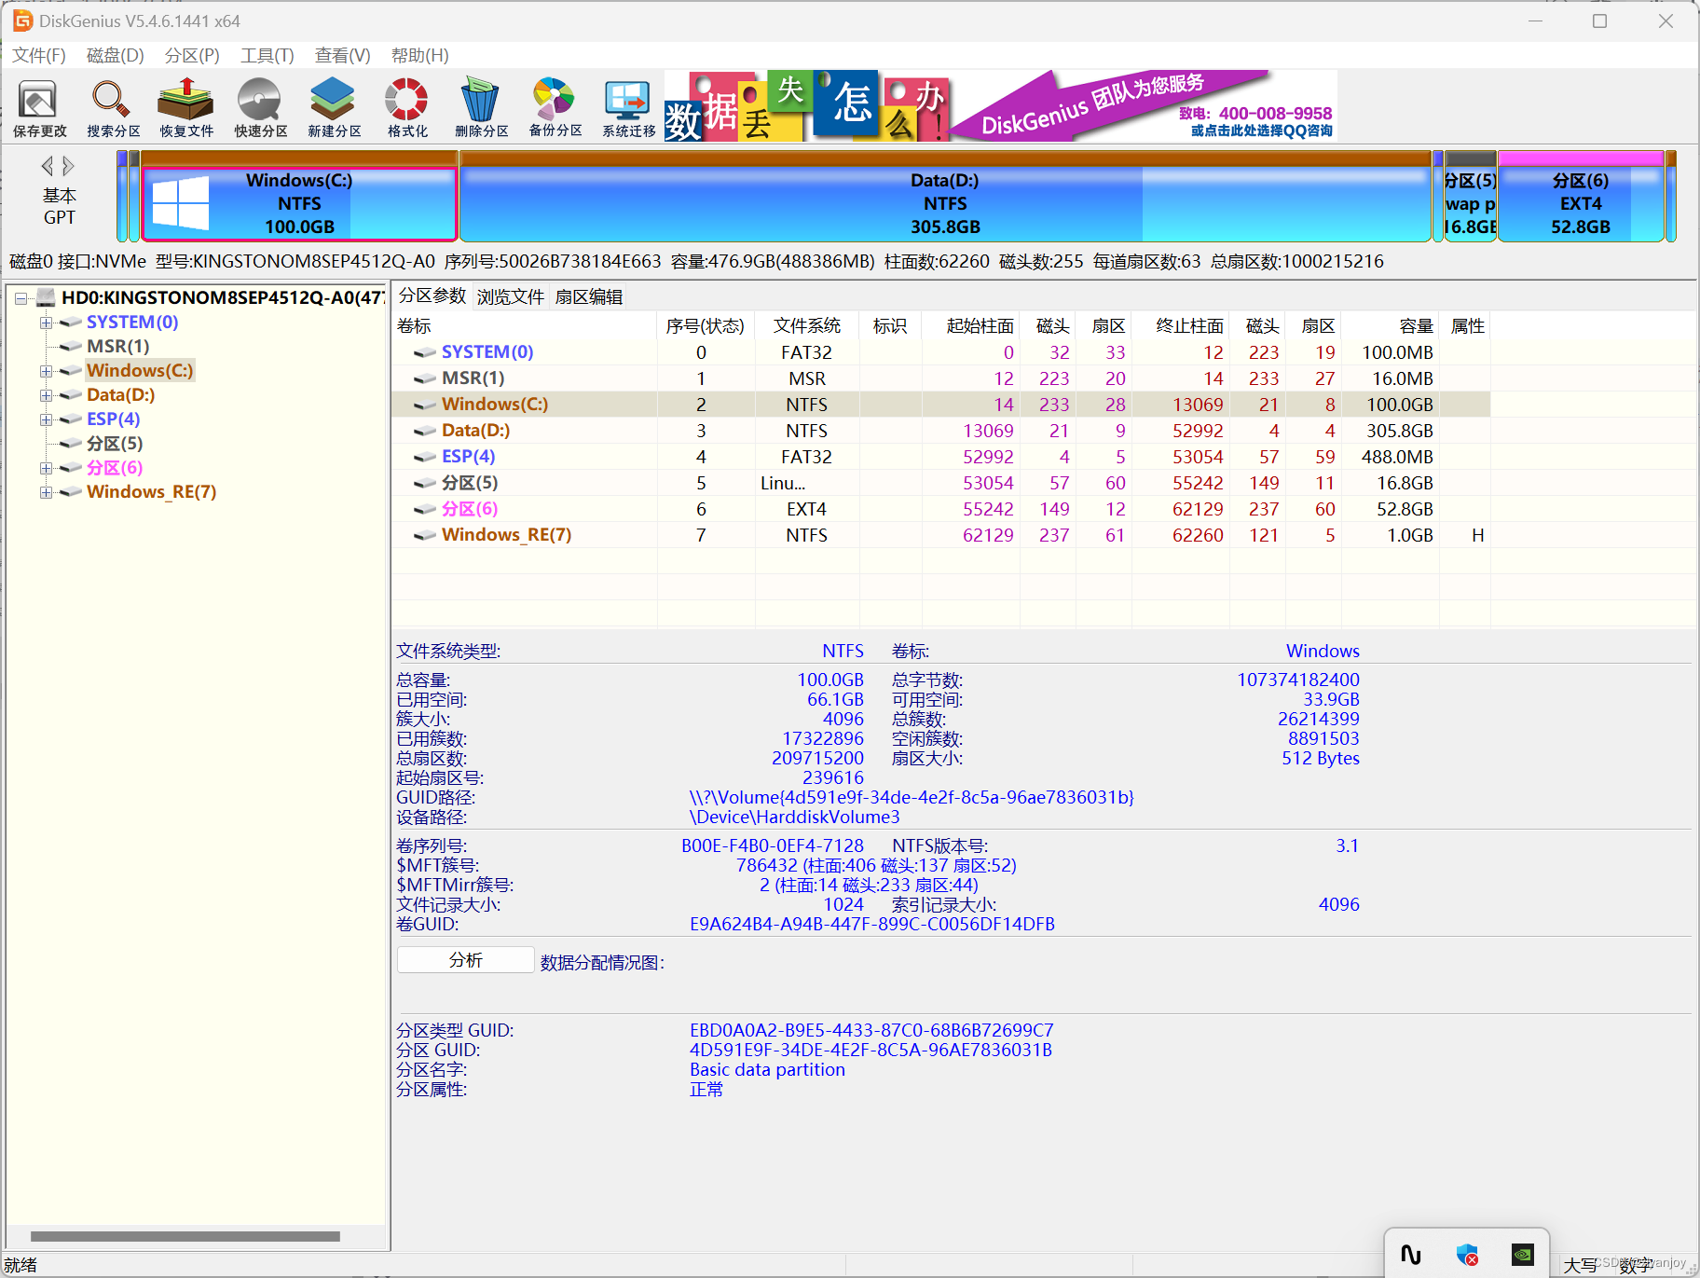Expand the ESP(4) tree node
Image resolution: width=1700 pixels, height=1278 pixels.
[46, 419]
